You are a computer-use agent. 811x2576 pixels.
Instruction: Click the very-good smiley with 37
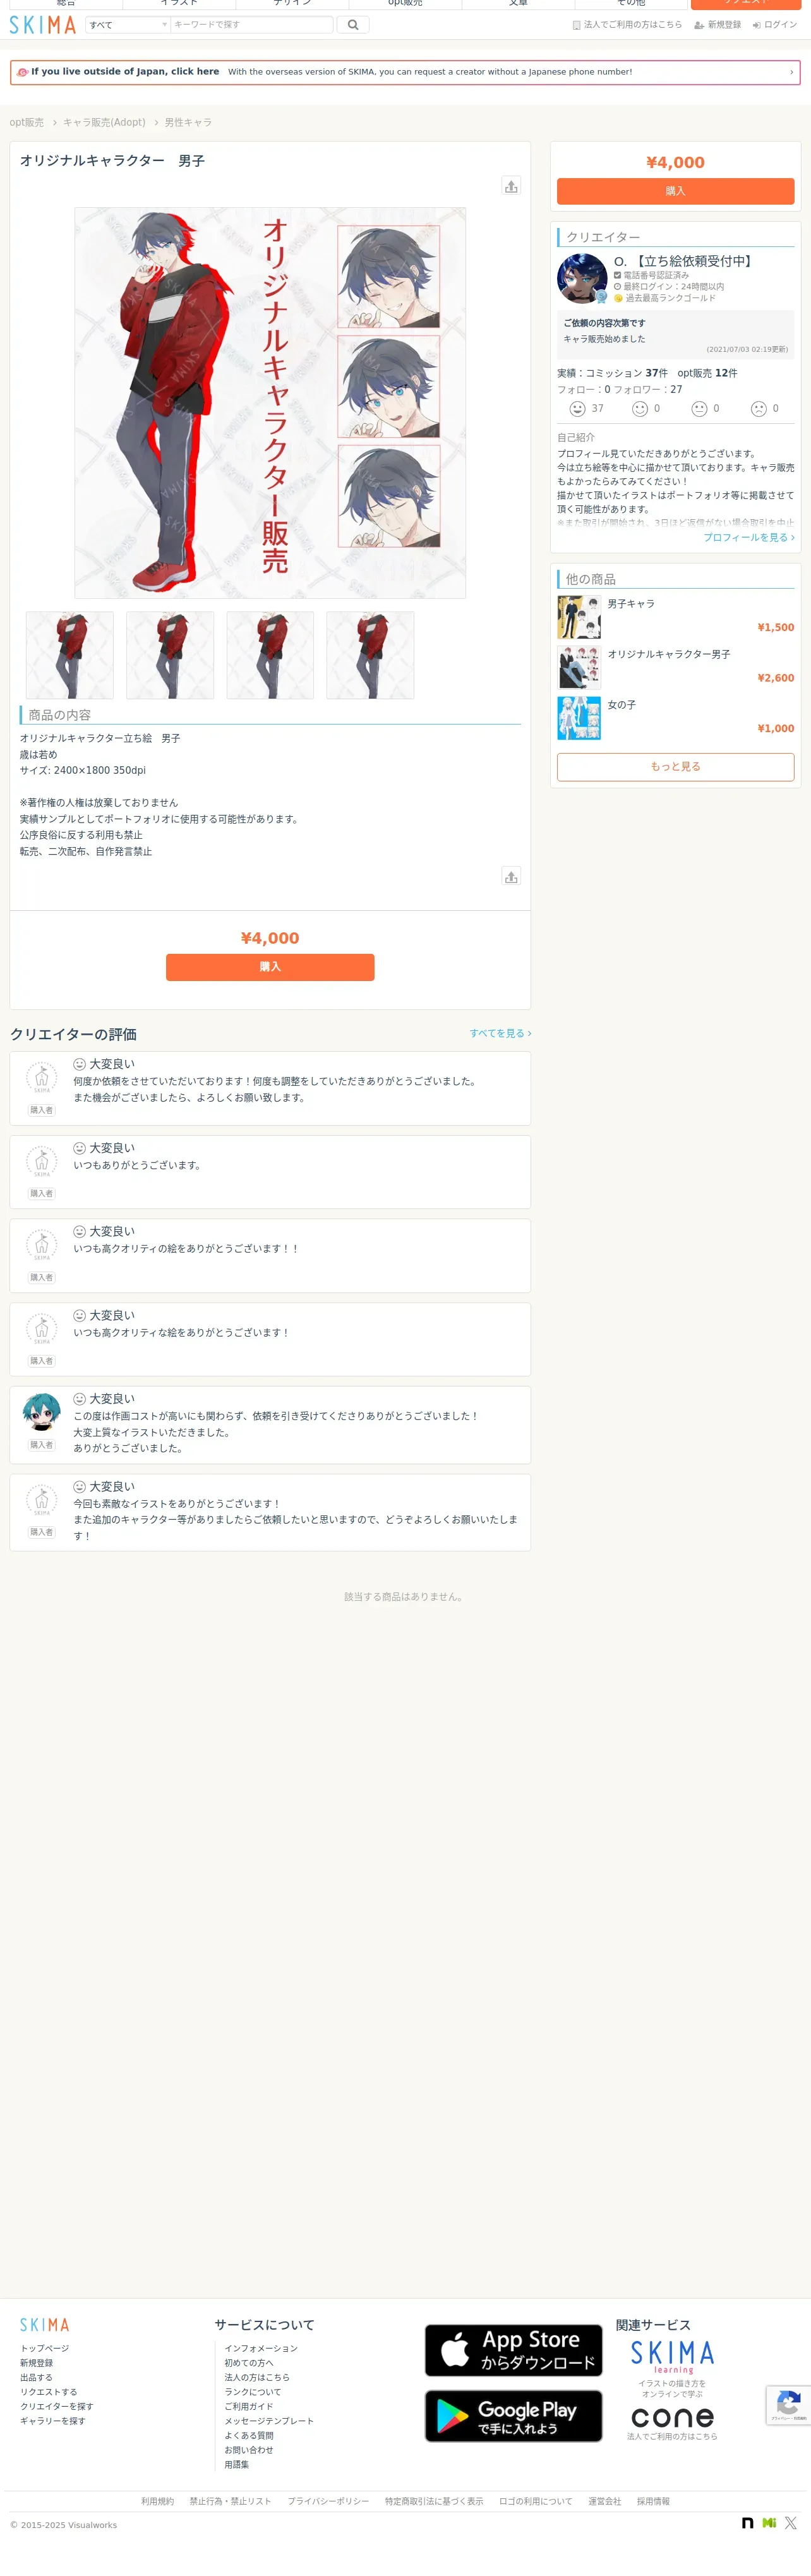(x=578, y=409)
